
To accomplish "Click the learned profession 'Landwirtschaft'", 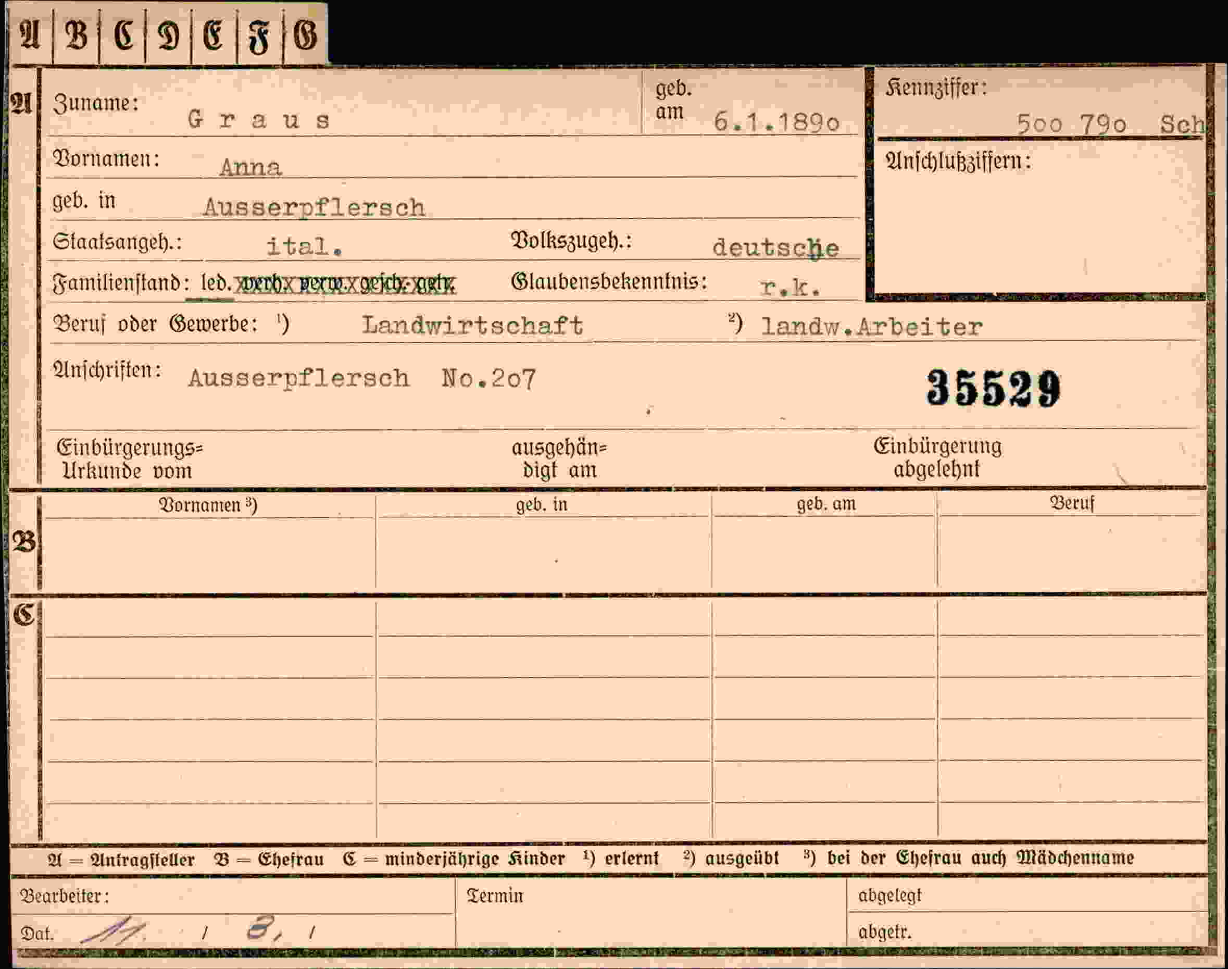I will tap(472, 325).
